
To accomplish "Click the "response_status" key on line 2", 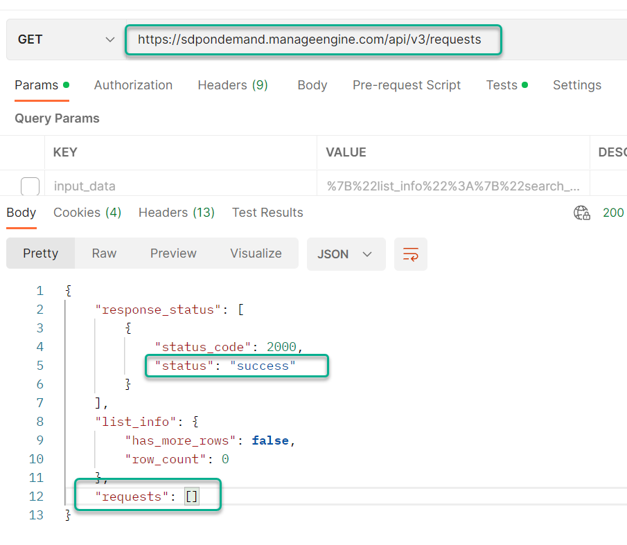I will (158, 310).
